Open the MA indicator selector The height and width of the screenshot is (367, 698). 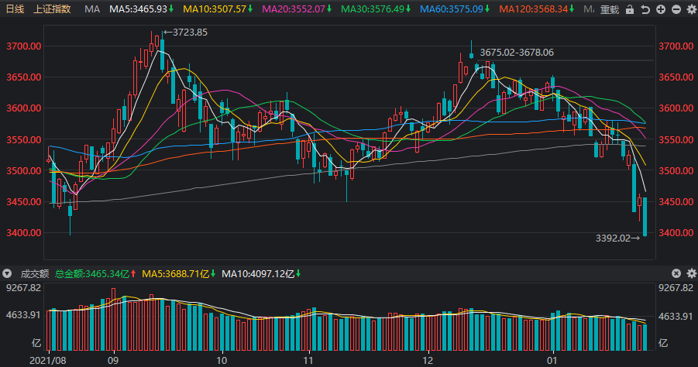92,9
